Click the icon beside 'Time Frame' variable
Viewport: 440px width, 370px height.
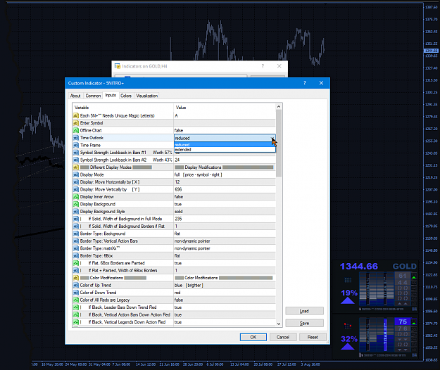(76, 145)
